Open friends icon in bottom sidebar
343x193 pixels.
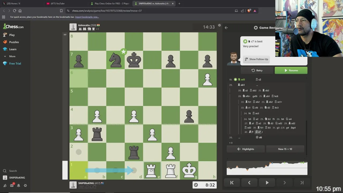(x=5, y=185)
